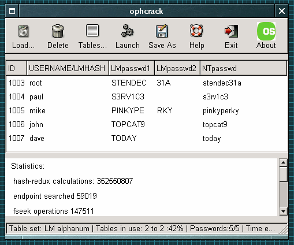Select the john user row
This screenshot has width=294, height=245.
click(x=147, y=124)
